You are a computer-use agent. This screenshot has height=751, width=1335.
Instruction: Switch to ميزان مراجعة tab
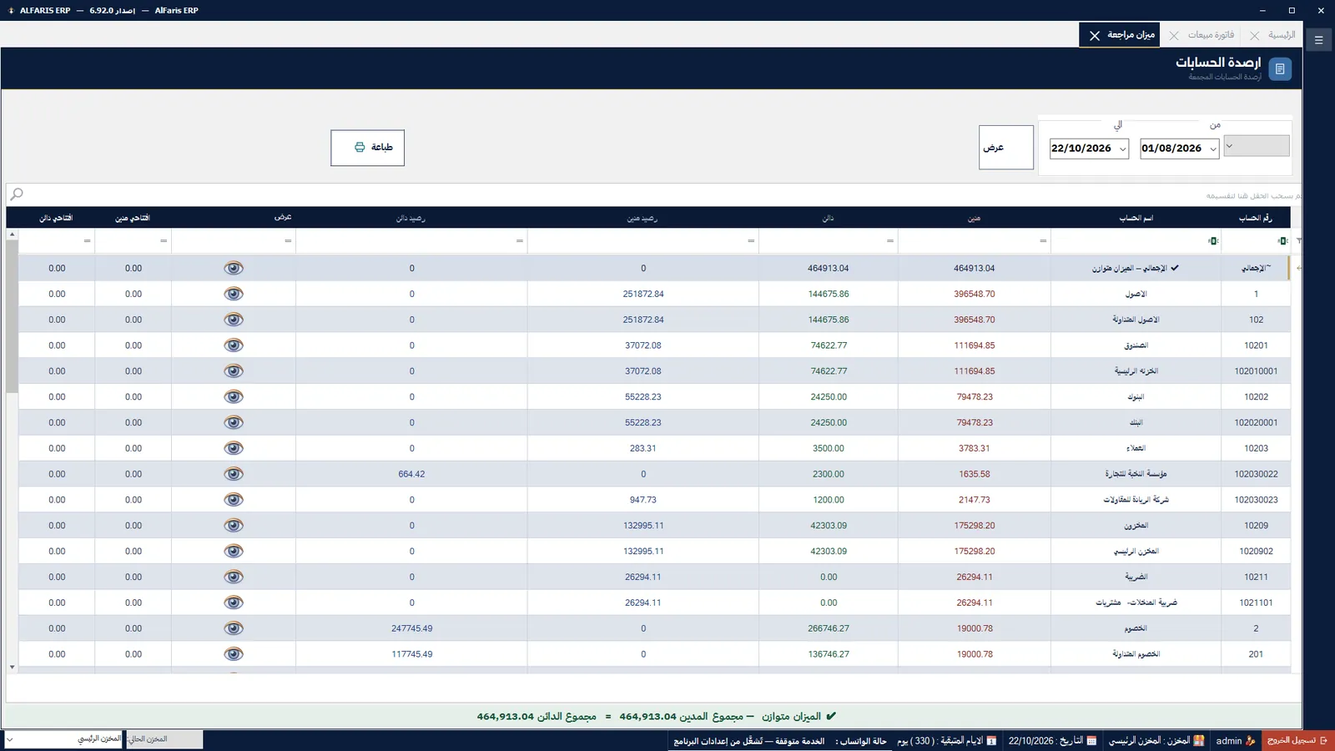click(x=1131, y=35)
